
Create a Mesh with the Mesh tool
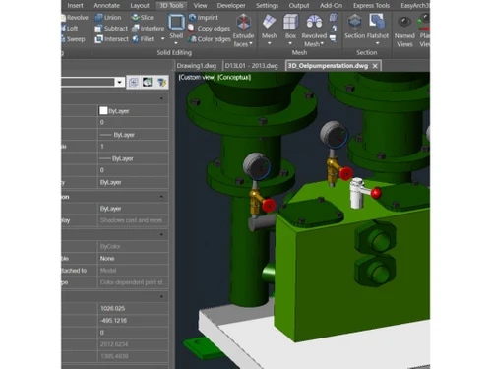click(x=270, y=23)
